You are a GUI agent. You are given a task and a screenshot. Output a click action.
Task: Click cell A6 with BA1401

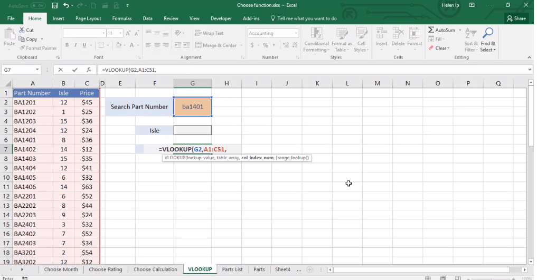[33, 140]
